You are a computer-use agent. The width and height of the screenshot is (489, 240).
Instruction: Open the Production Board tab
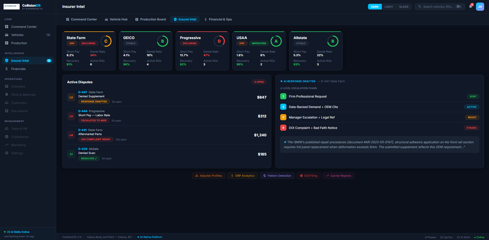coord(151,19)
